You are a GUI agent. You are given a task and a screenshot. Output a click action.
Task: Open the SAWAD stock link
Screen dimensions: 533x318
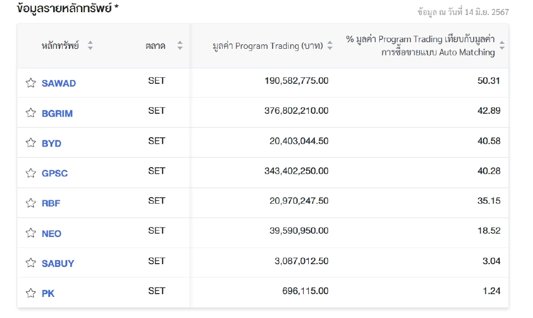[58, 83]
